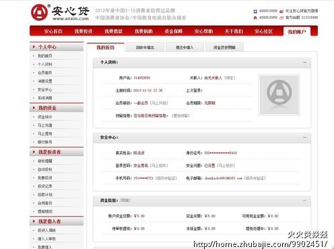The height and width of the screenshot is (249, 334).
Task: Toggle the 我是投资者 sidebar section arrow
Action: (x=34, y=152)
